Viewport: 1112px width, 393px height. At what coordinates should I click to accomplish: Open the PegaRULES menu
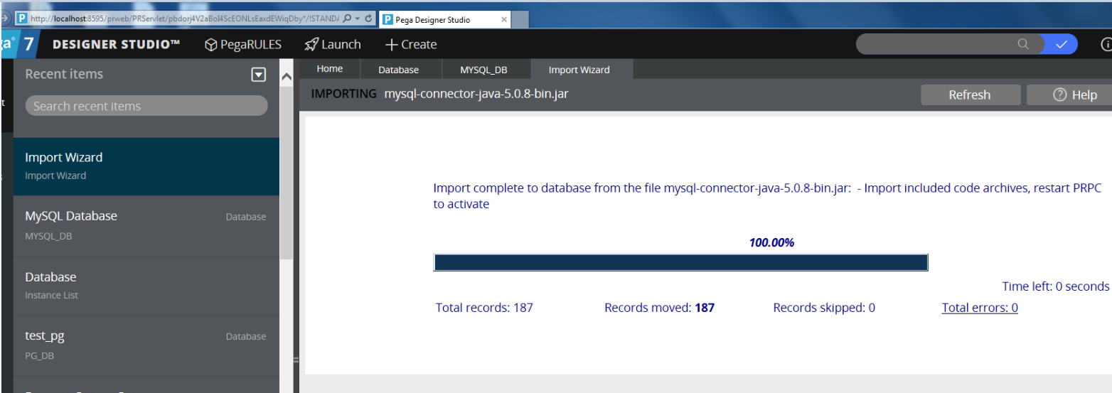point(242,44)
